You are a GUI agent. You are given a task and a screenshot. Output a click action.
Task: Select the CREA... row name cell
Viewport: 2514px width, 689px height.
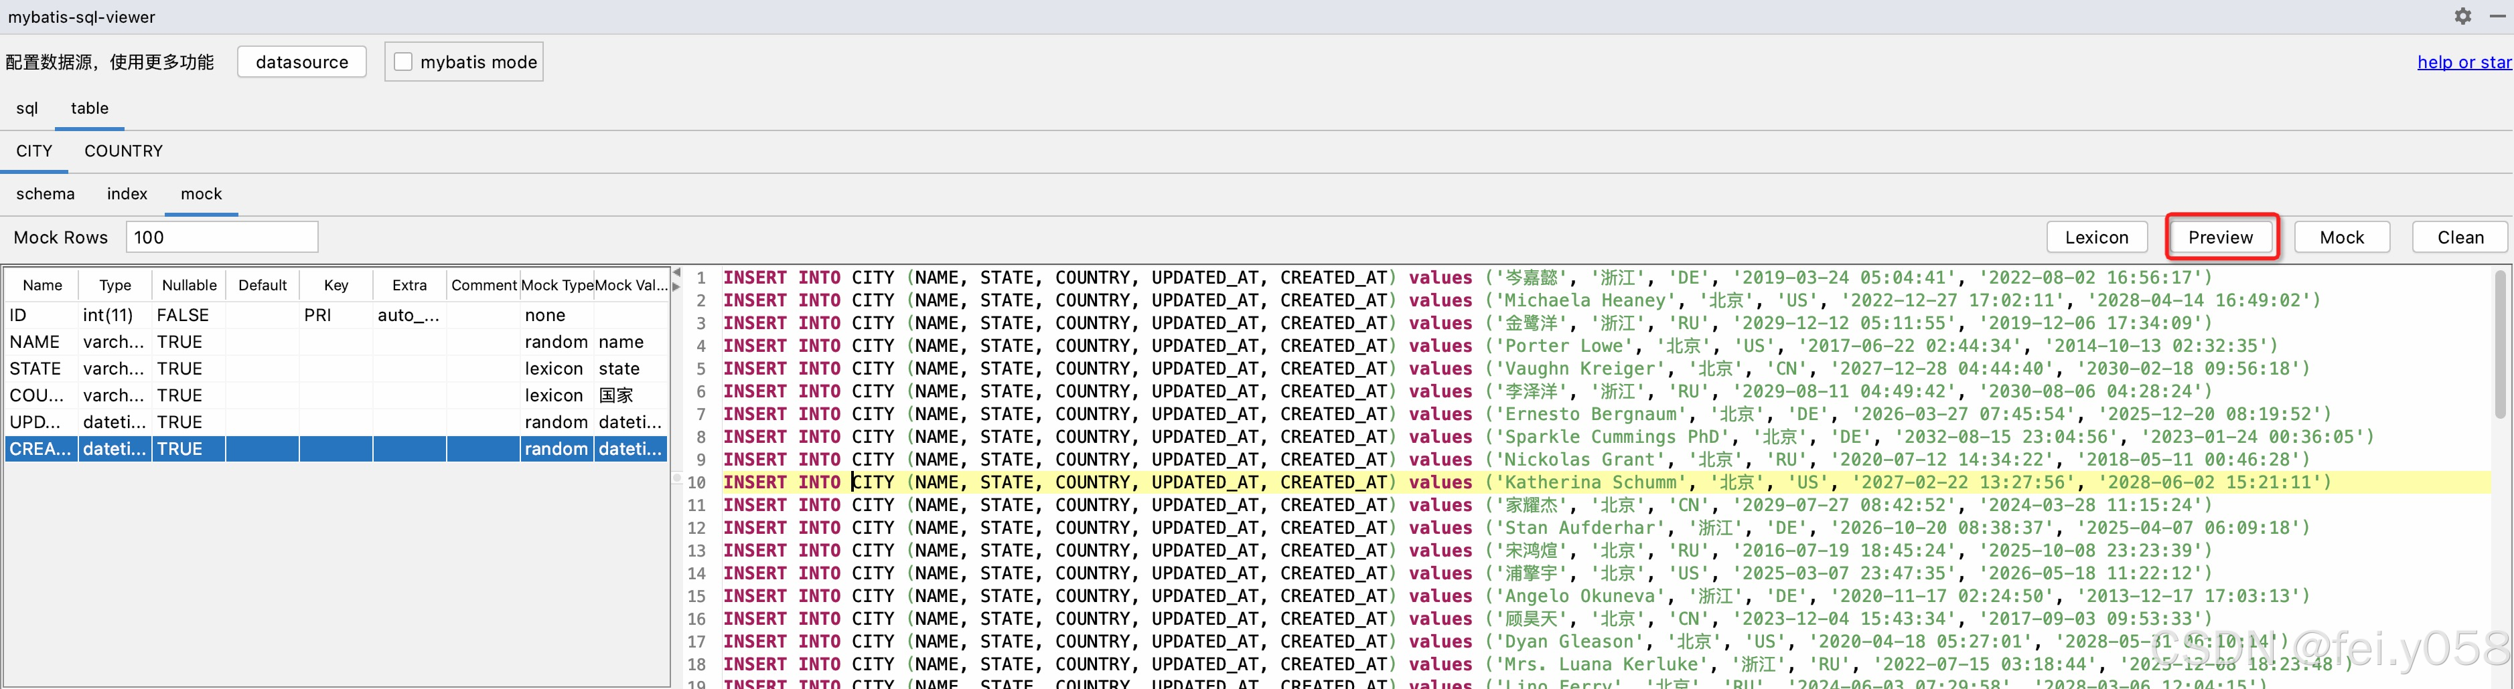pyautogui.click(x=42, y=450)
